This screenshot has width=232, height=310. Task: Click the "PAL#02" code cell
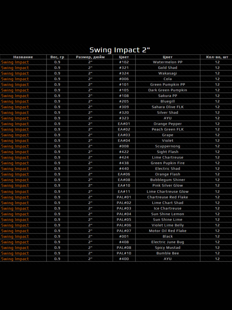tap(124, 203)
